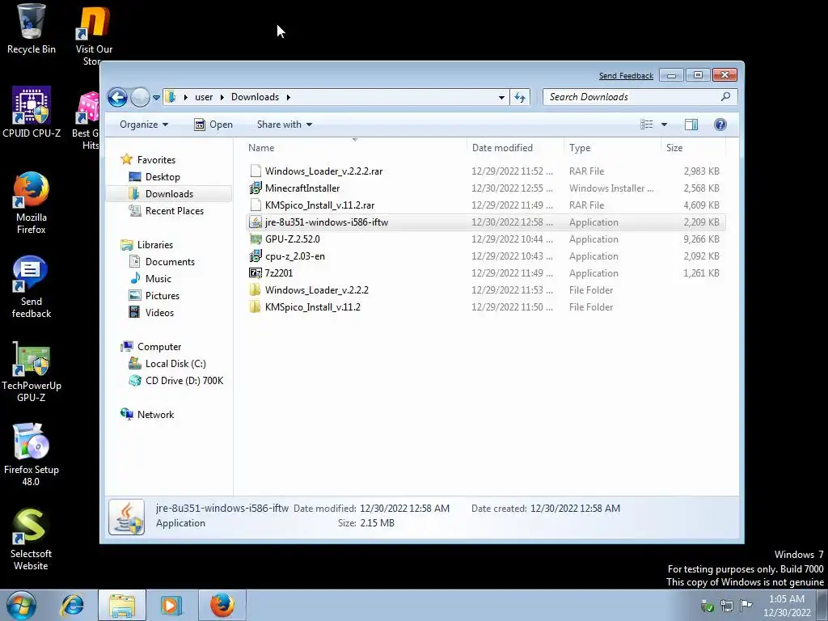This screenshot has width=828, height=621.
Task: Click the Explorer Back navigation button
Action: (x=117, y=97)
